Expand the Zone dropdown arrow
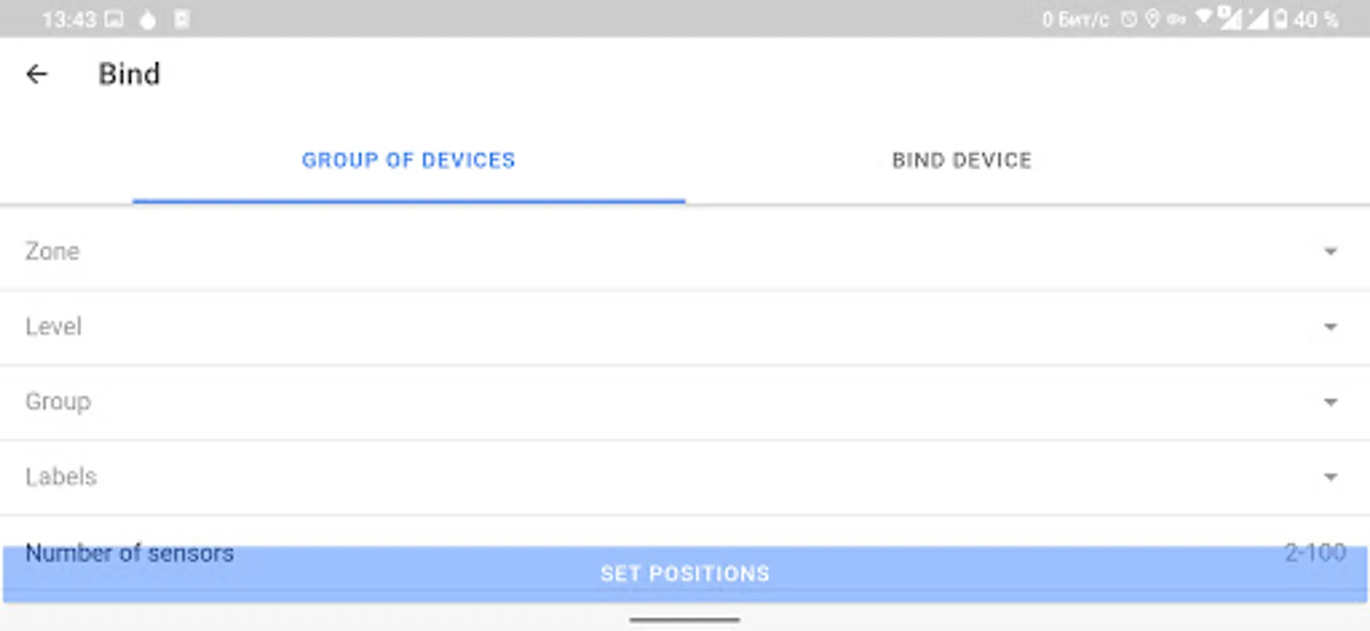Screen dimensions: 1370x631 pyautogui.click(x=1330, y=252)
